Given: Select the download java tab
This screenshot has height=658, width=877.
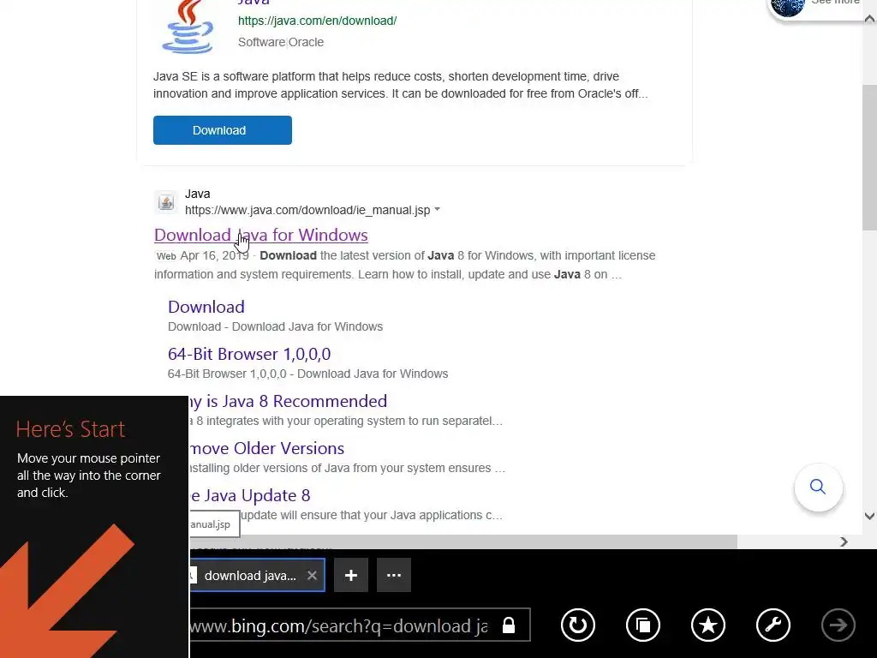Looking at the screenshot, I should [x=257, y=575].
